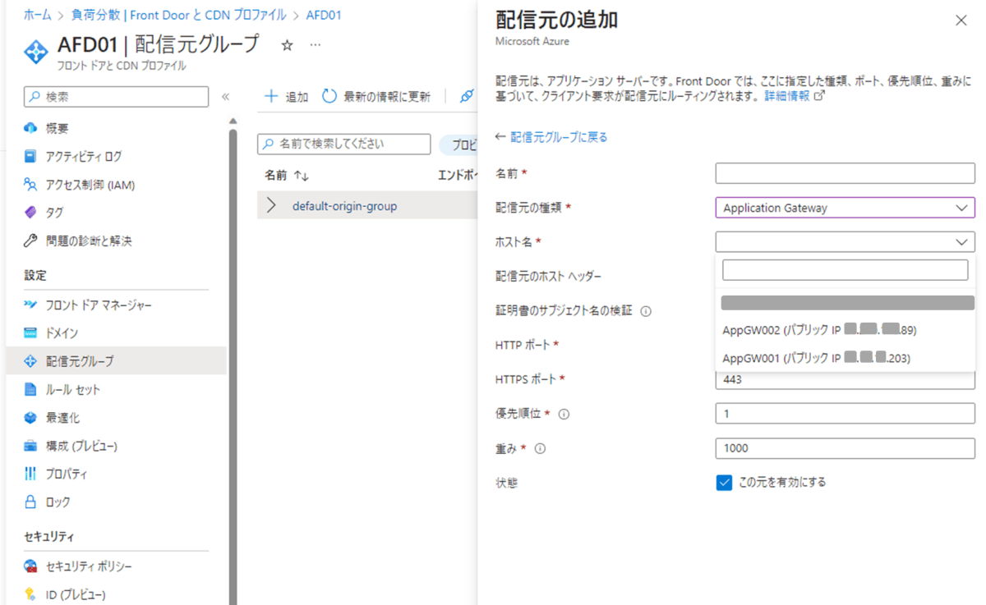Select AppGW001 from host name list
This screenshot has height=605, width=986.
(x=845, y=358)
